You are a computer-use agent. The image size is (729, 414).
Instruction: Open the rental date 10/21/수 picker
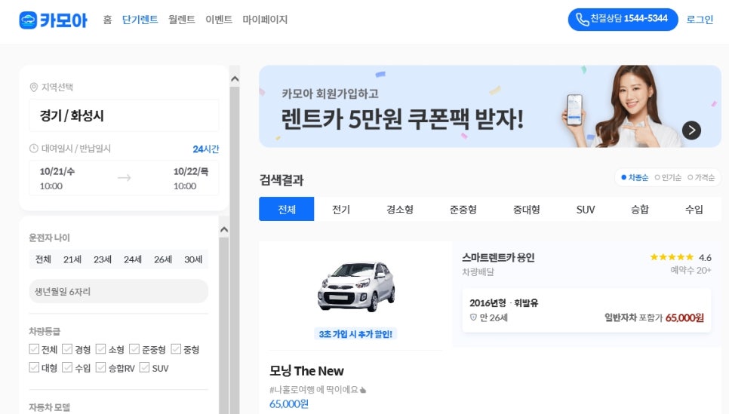point(57,179)
